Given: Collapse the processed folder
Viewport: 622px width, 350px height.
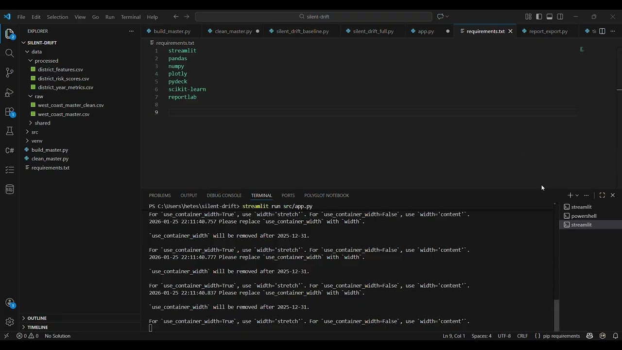Looking at the screenshot, I should [x=46, y=61].
